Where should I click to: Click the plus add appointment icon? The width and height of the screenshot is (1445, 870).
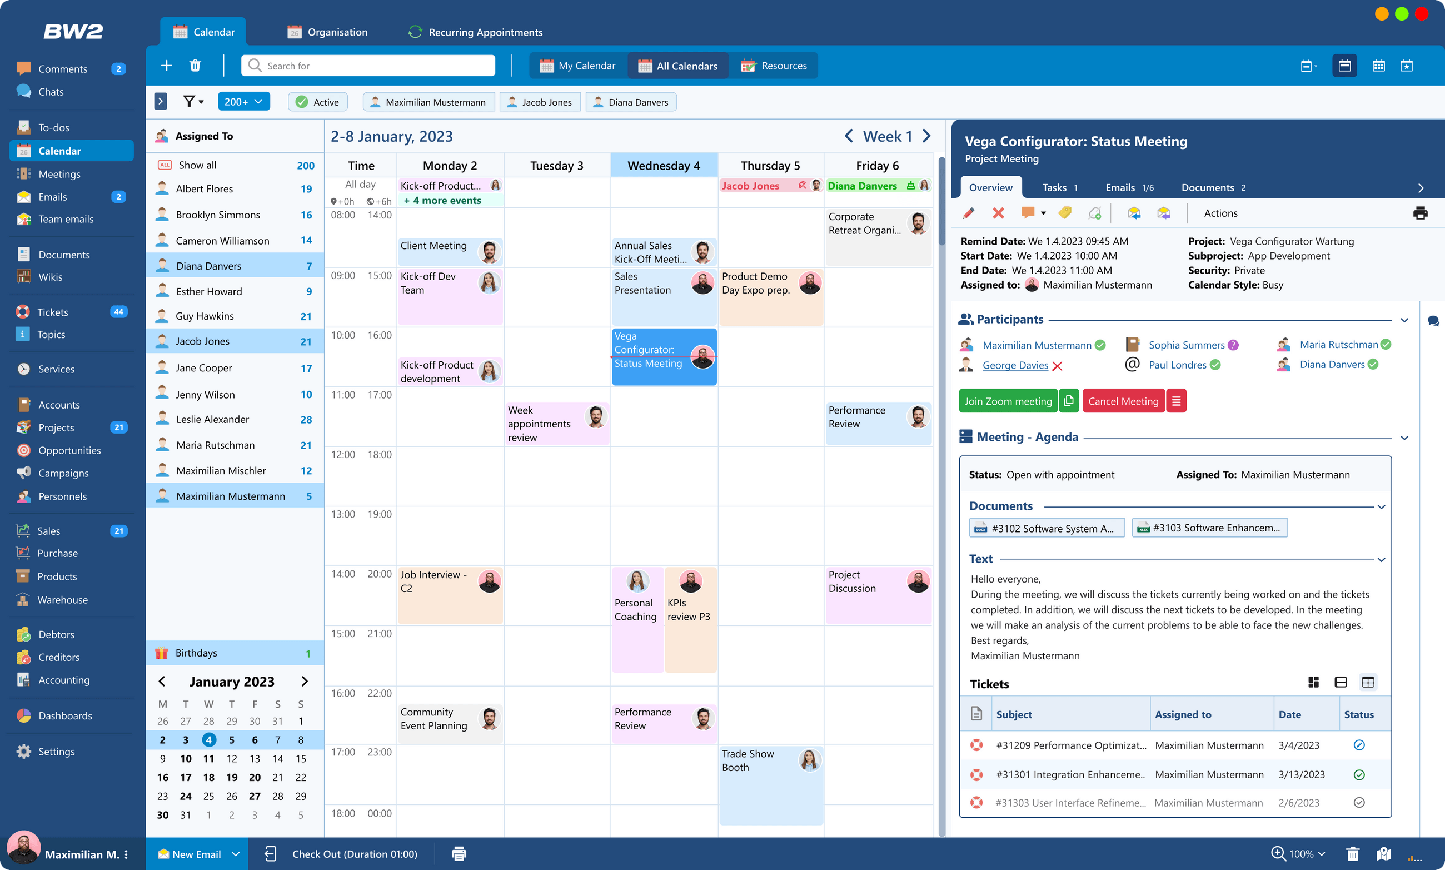166,66
